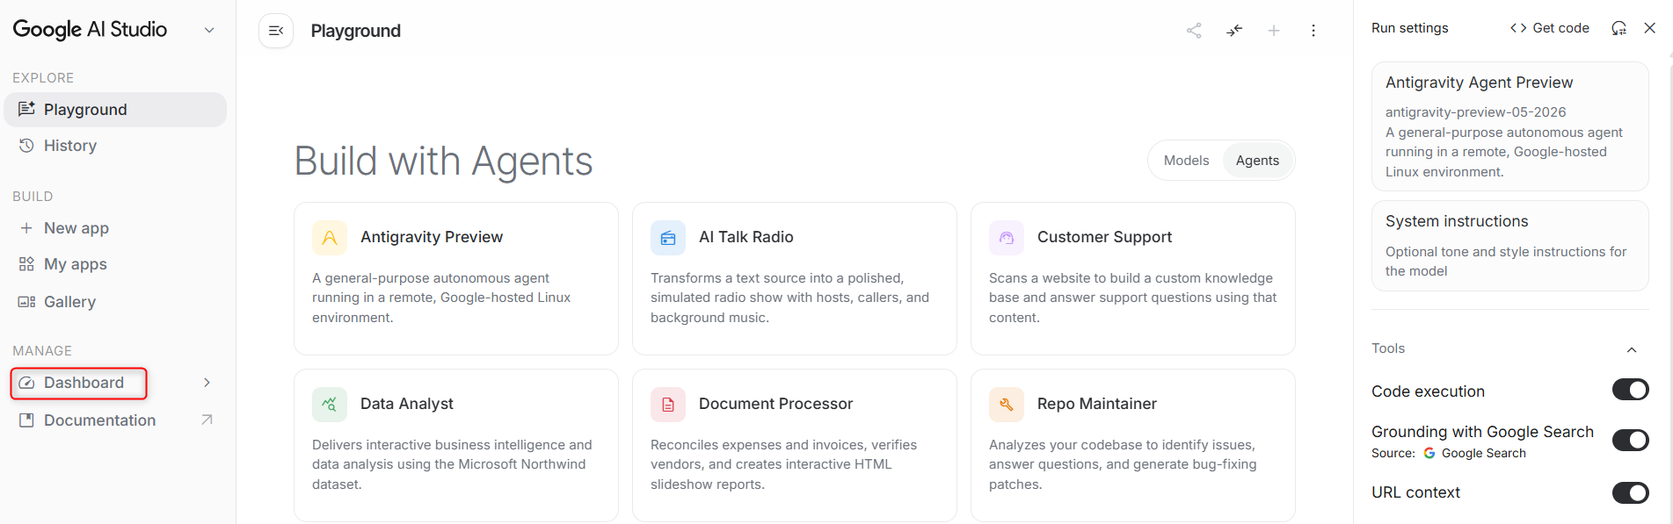The width and height of the screenshot is (1673, 524).
Task: Toggle Grounding with Google Search switch
Action: pyautogui.click(x=1630, y=440)
